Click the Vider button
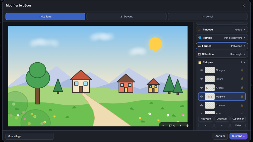Viewport: 253px width, 142px height. pyautogui.click(x=238, y=125)
